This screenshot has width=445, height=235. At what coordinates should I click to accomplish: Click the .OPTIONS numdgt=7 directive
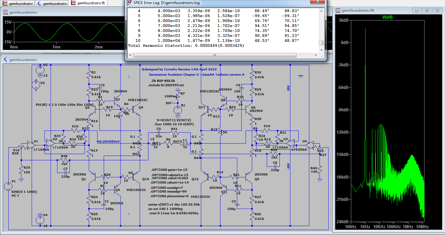click(x=167, y=188)
